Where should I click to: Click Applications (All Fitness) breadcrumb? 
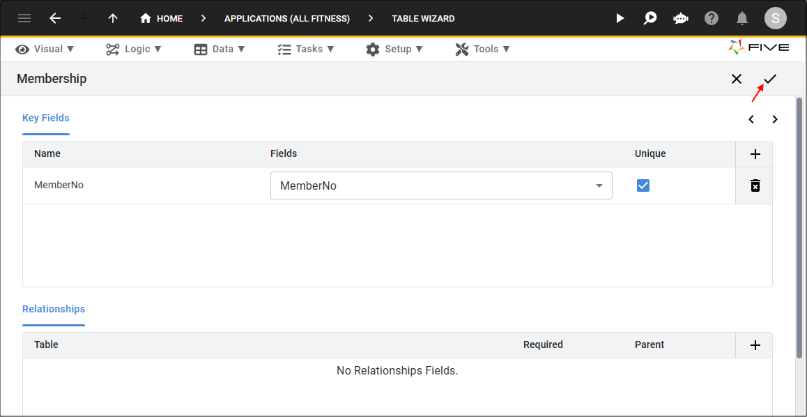pyautogui.click(x=287, y=19)
